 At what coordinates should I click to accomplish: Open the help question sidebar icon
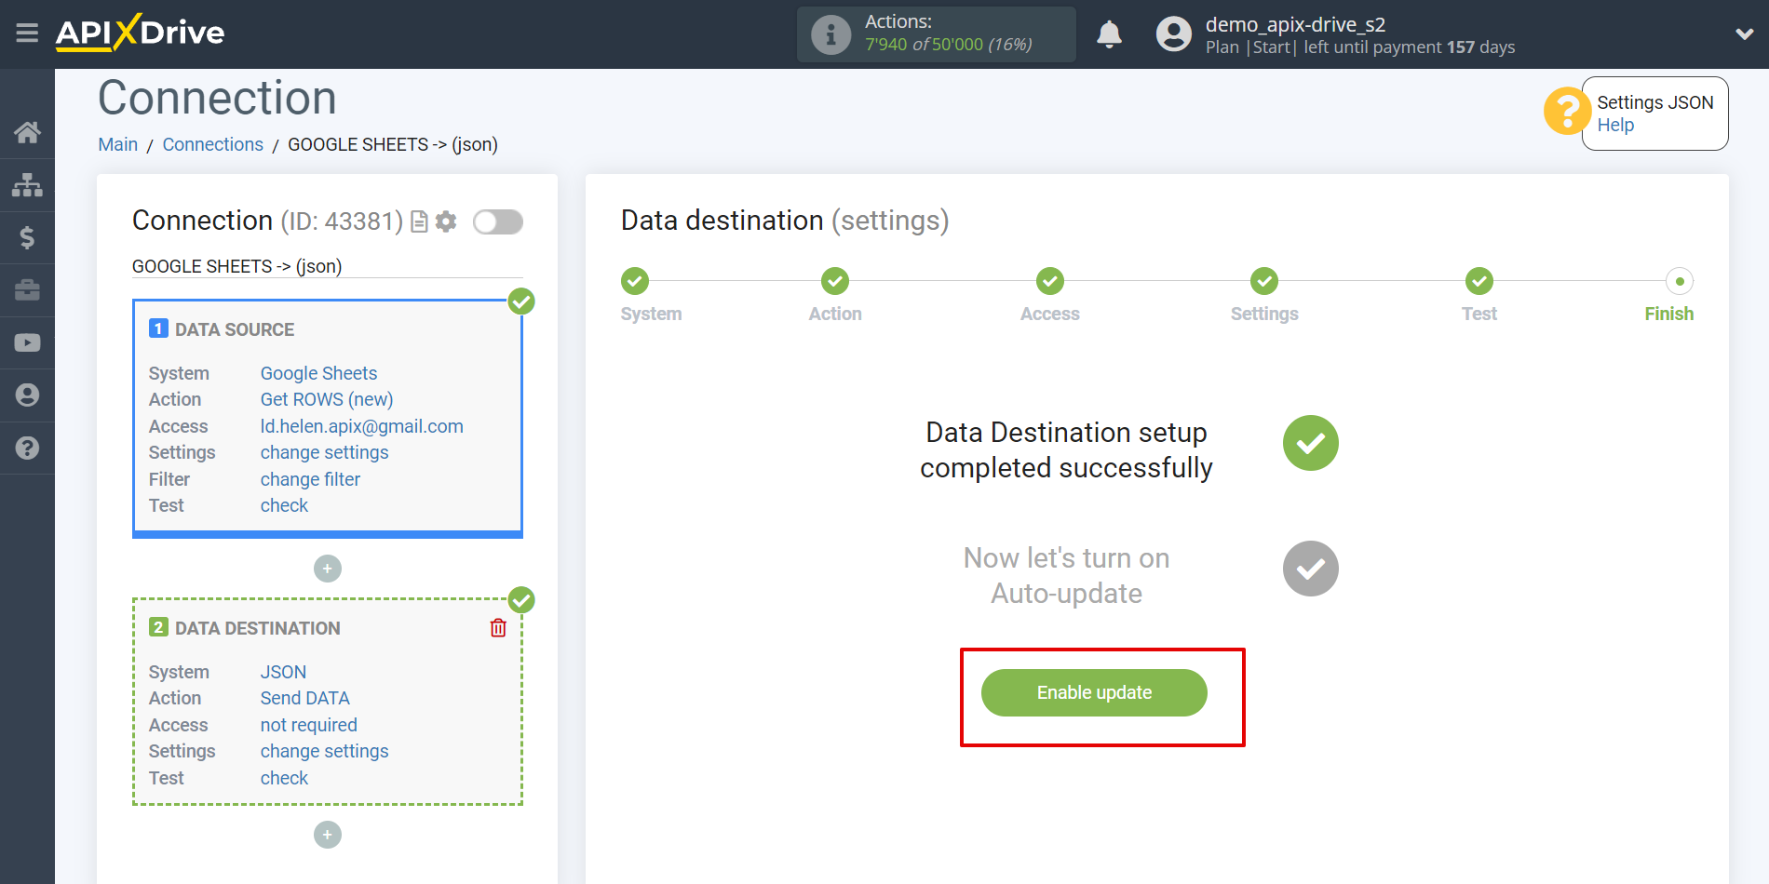pyautogui.click(x=27, y=448)
